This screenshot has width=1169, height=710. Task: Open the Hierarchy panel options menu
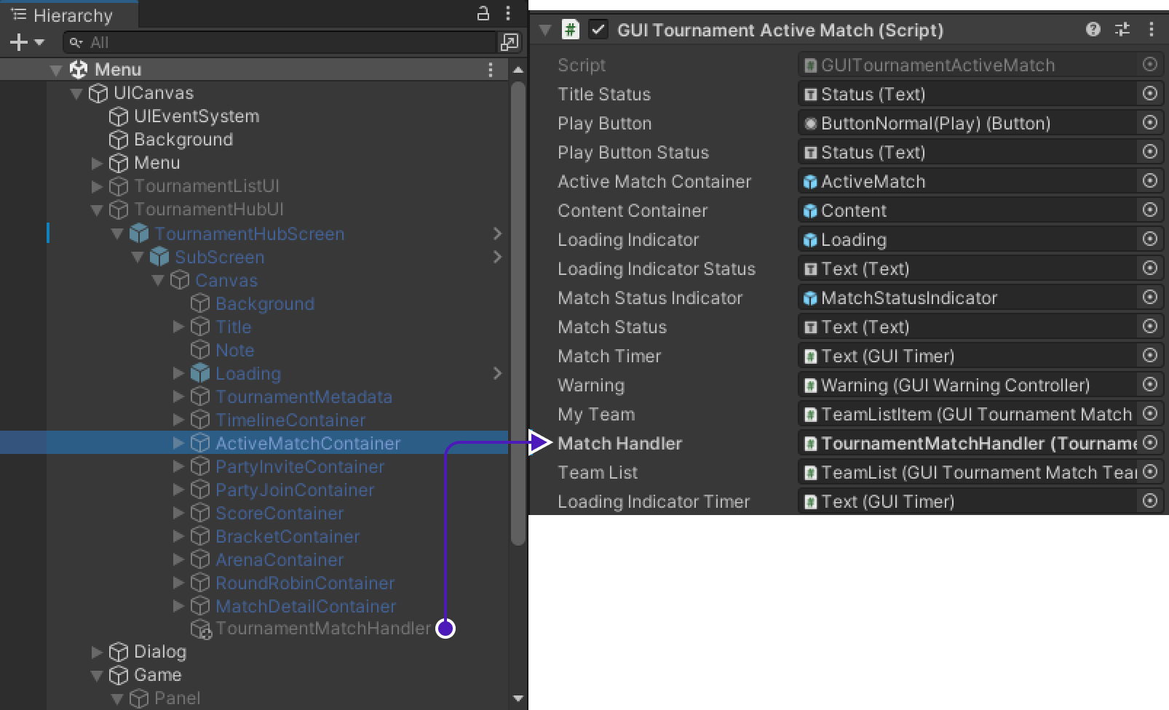point(508,13)
